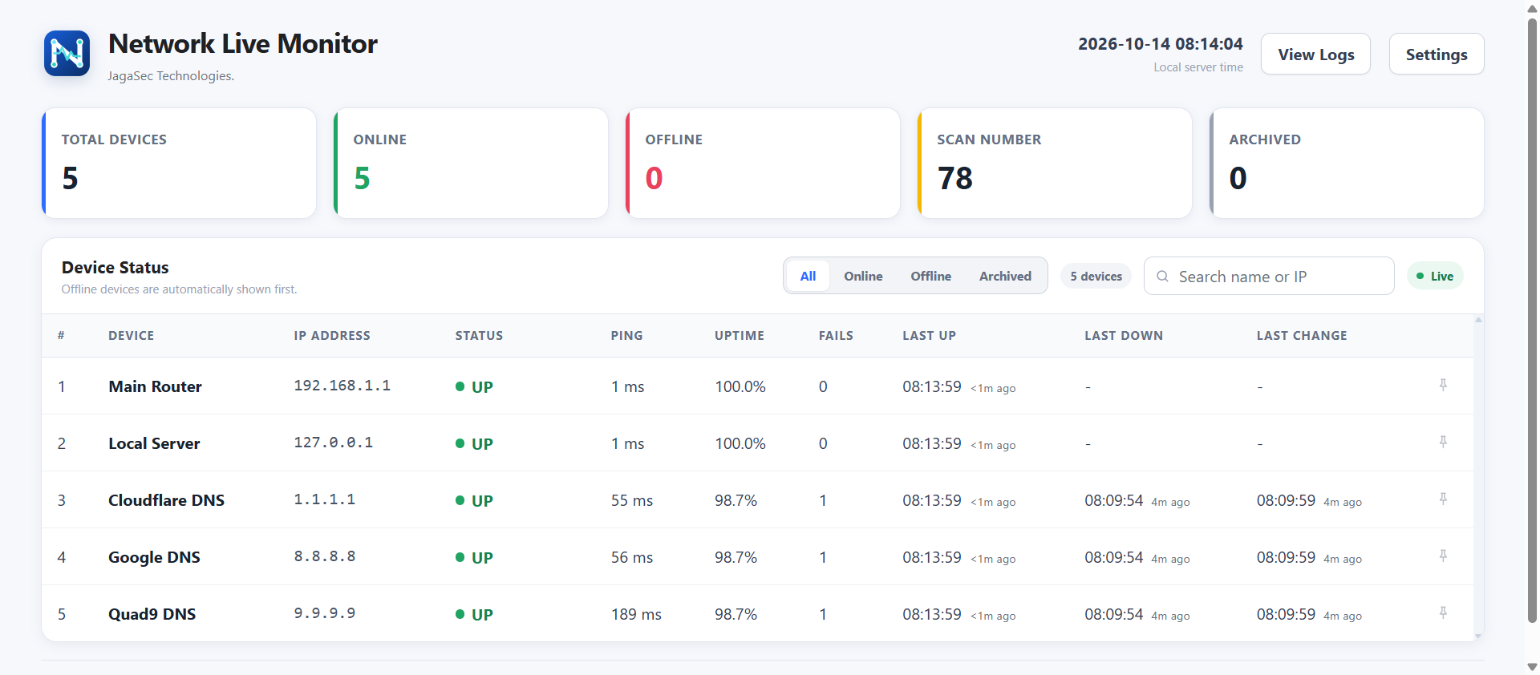Click the Scan Number 78 card
The height and width of the screenshot is (675, 1540).
tap(1055, 163)
